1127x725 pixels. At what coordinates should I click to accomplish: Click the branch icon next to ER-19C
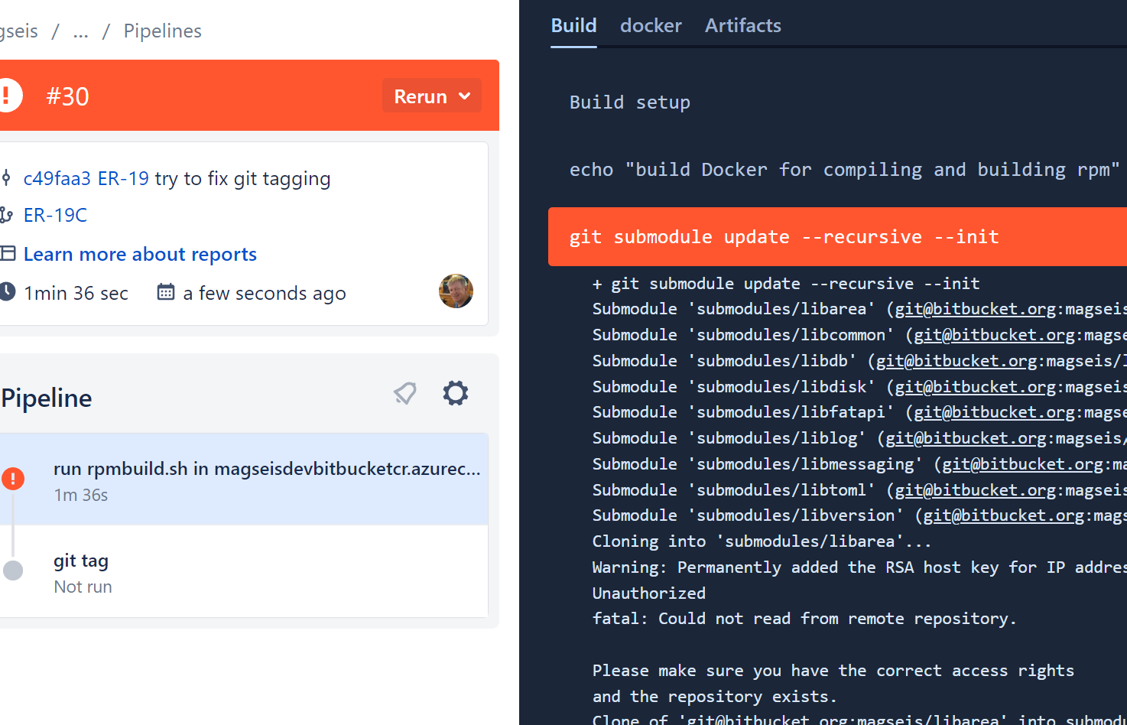[x=8, y=215]
